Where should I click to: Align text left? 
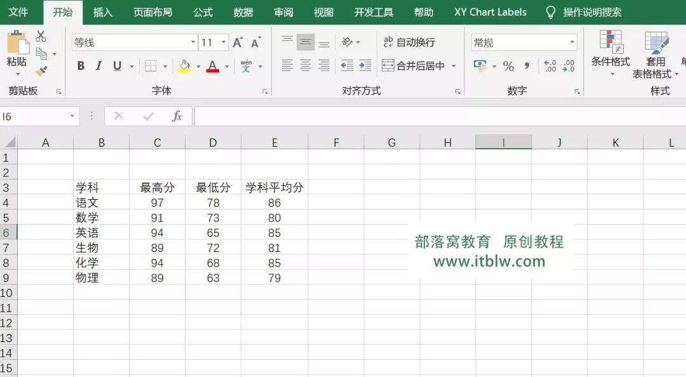pyautogui.click(x=288, y=65)
